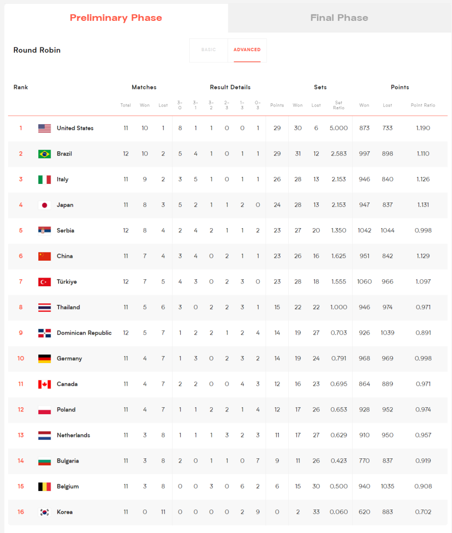Image resolution: width=452 pixels, height=533 pixels.
Task: Click the Netherlands flag icon
Action: click(x=45, y=435)
